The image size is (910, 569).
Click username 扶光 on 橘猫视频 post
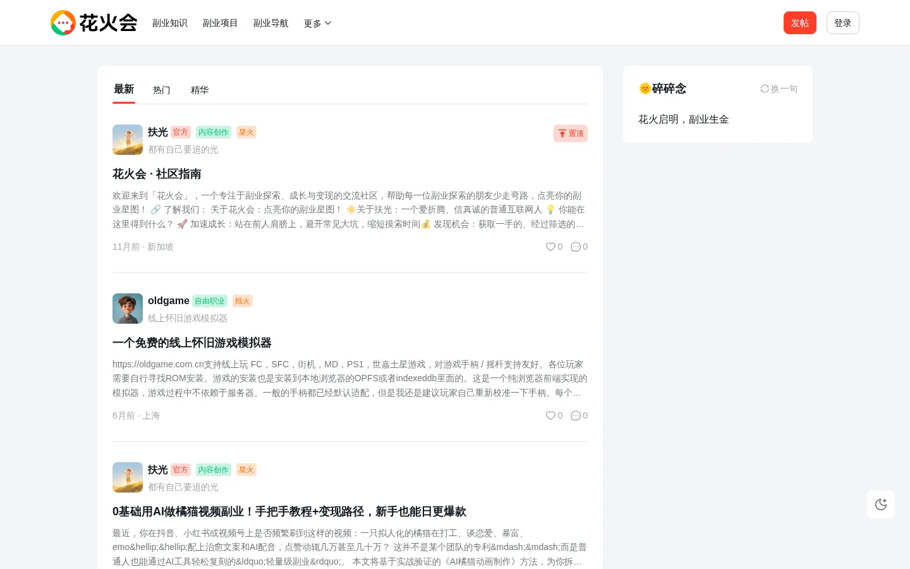[x=158, y=470]
